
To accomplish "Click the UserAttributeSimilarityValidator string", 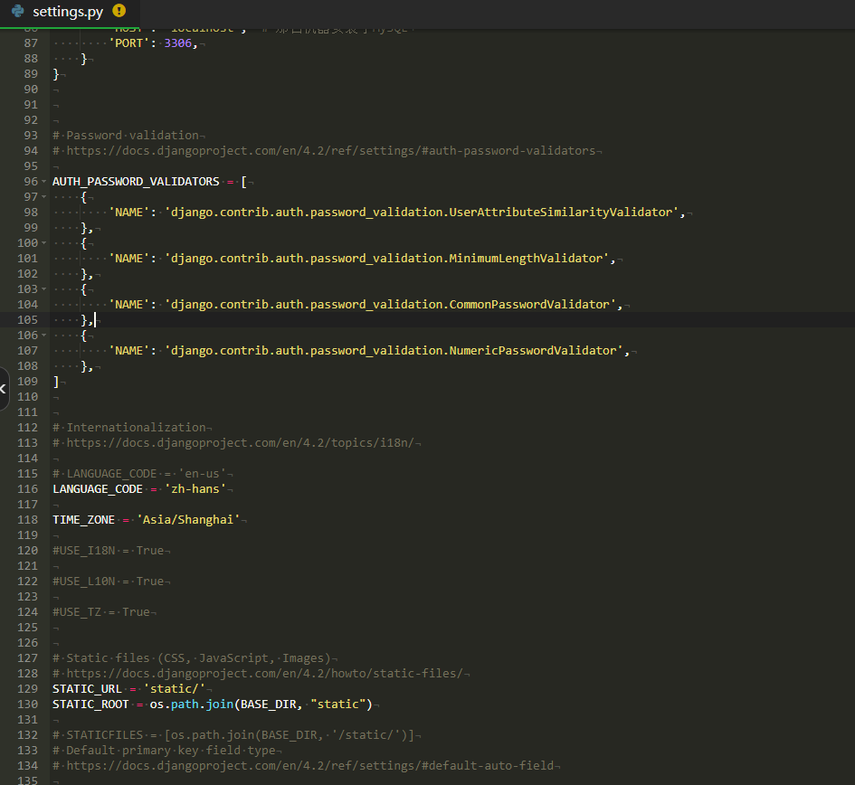I will point(422,212).
